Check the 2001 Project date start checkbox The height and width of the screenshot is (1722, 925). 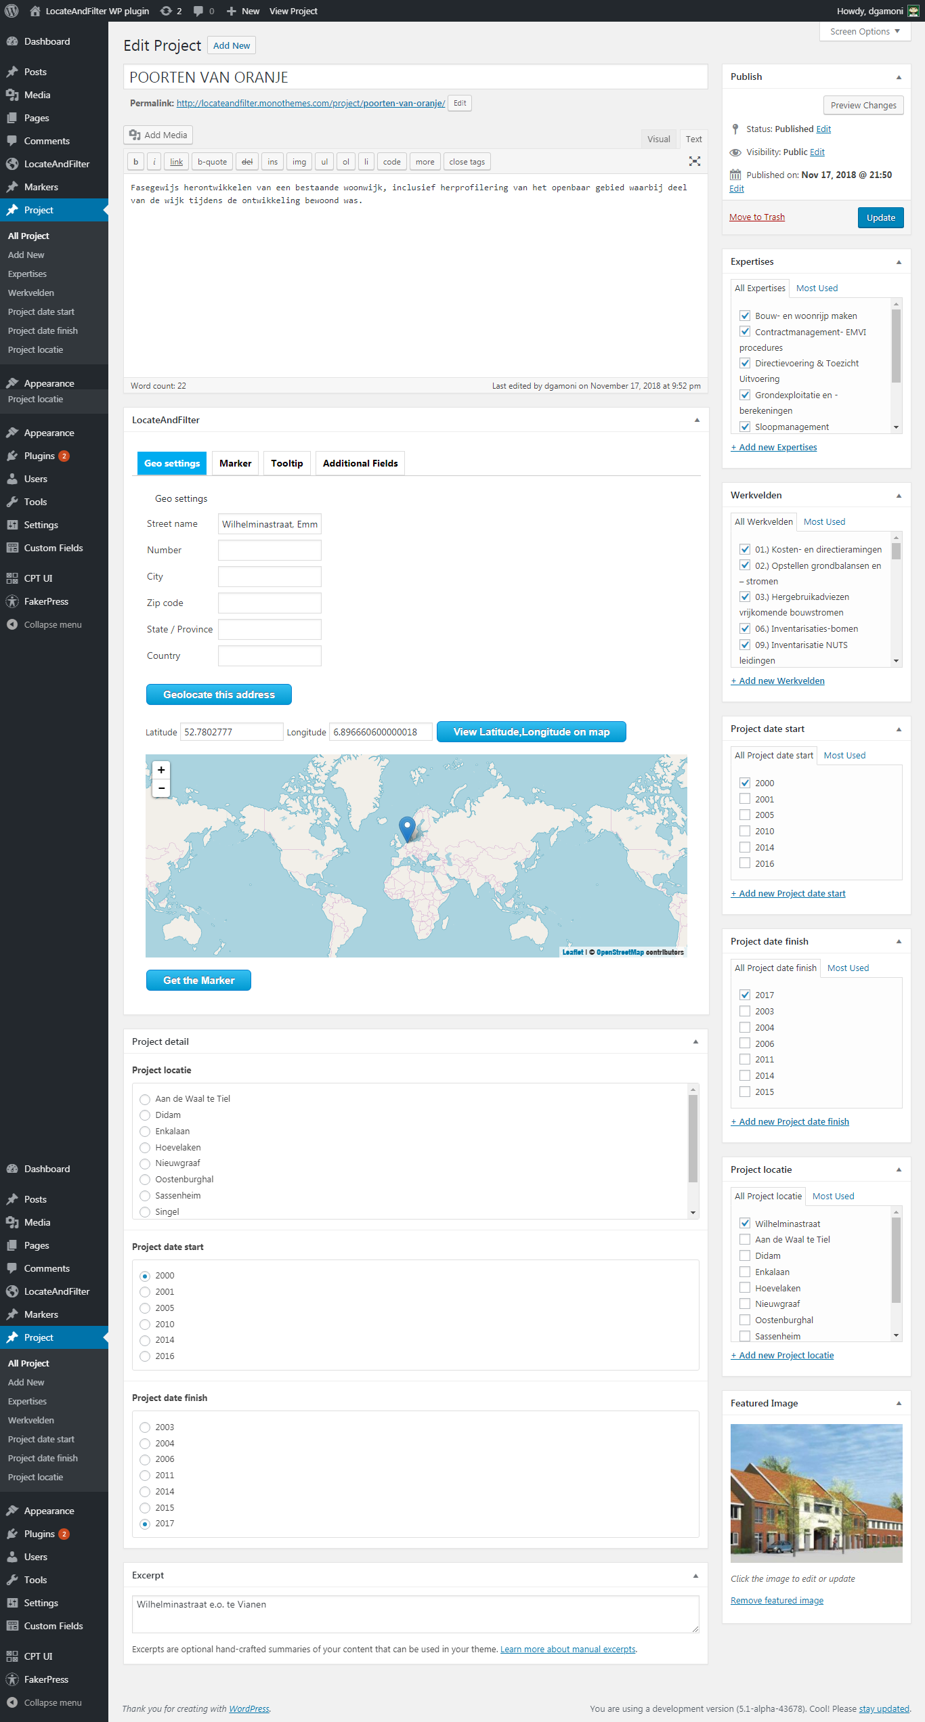pyautogui.click(x=745, y=799)
